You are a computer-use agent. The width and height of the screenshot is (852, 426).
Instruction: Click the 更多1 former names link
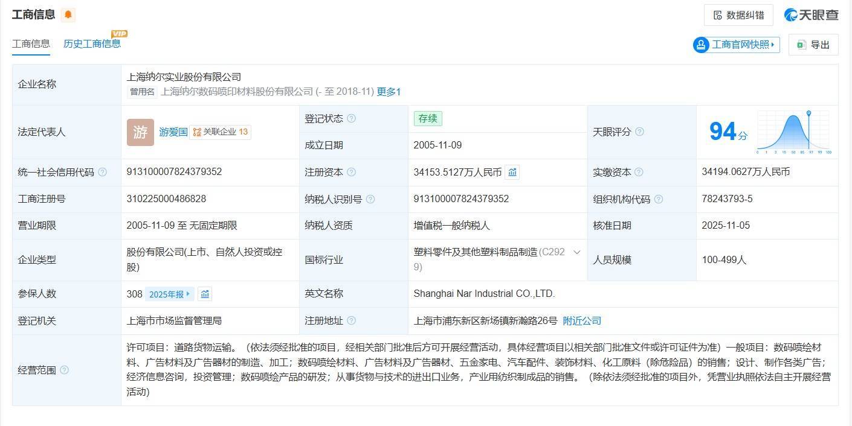coord(389,92)
